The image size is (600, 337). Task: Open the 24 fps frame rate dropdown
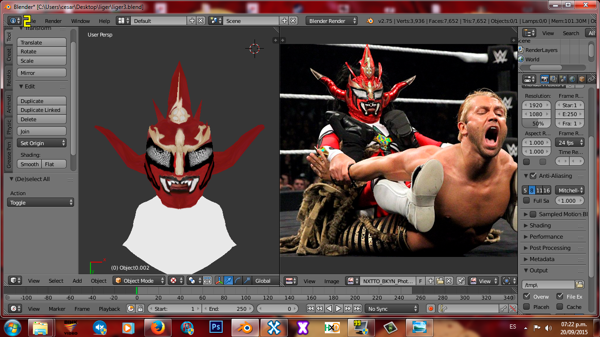point(570,142)
